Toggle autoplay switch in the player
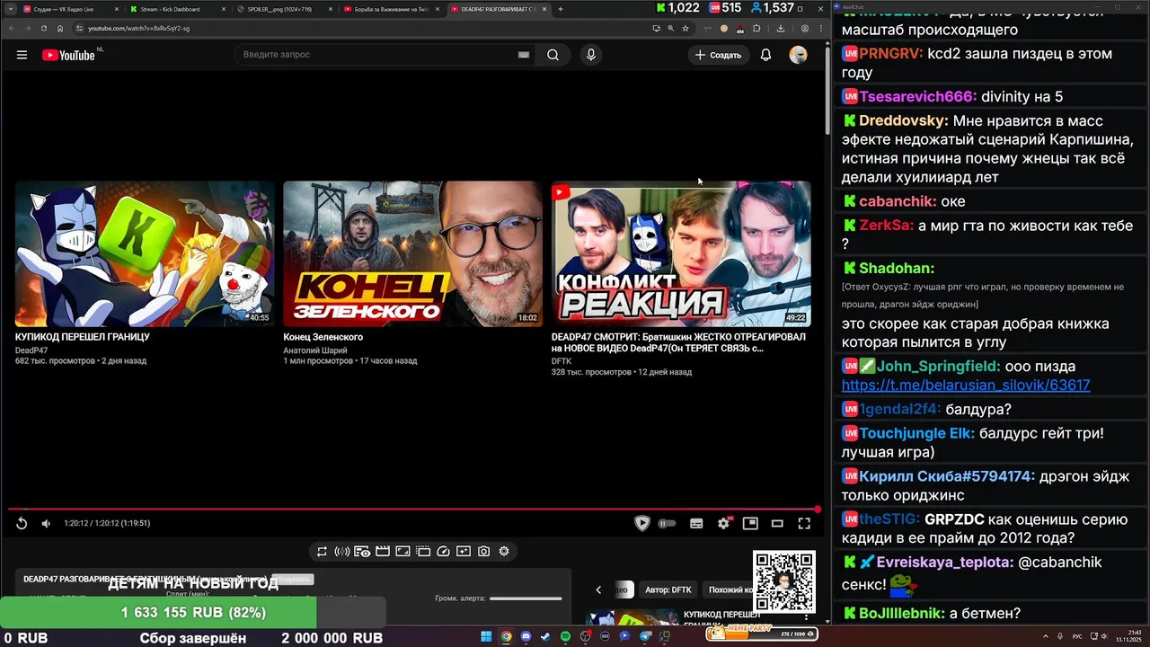The height and width of the screenshot is (647, 1150). (x=667, y=523)
